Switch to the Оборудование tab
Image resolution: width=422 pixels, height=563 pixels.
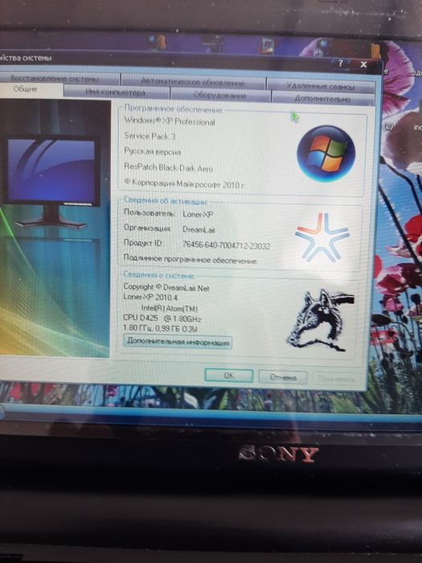click(x=219, y=96)
